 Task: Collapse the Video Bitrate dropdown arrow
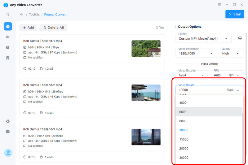[x=238, y=90]
